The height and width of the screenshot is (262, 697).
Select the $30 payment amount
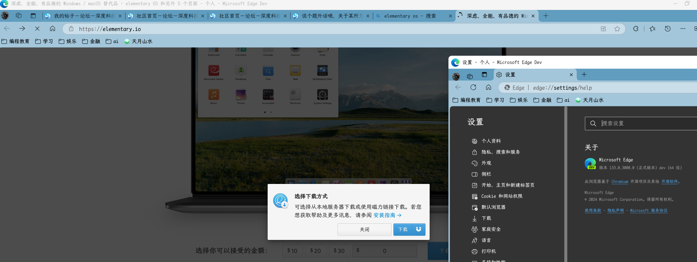coord(339,251)
